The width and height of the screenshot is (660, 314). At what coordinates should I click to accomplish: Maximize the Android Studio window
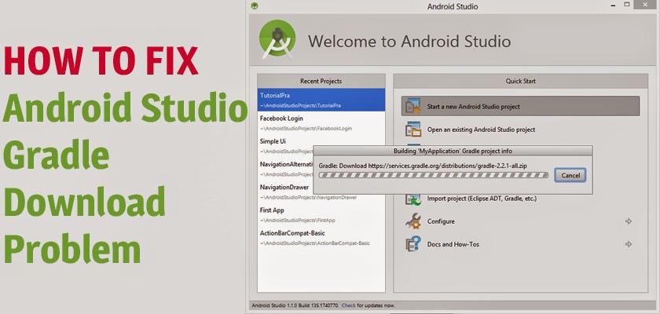point(627,5)
